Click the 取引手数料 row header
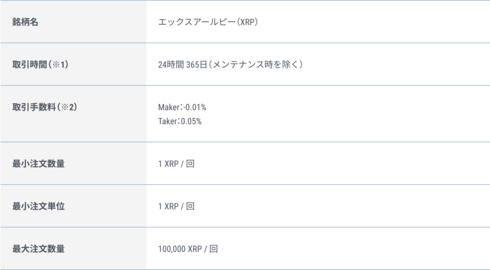Screen dimensions: 490x270 click(x=33, y=107)
